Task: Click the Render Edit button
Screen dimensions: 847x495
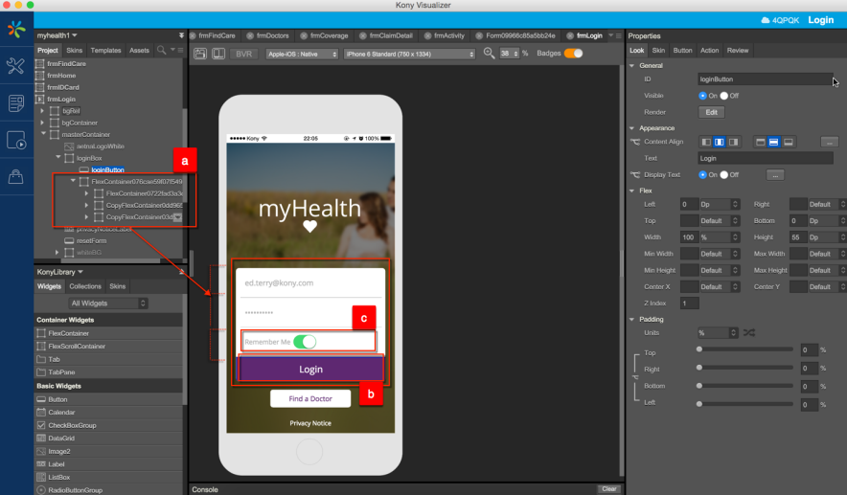Action: pyautogui.click(x=711, y=112)
